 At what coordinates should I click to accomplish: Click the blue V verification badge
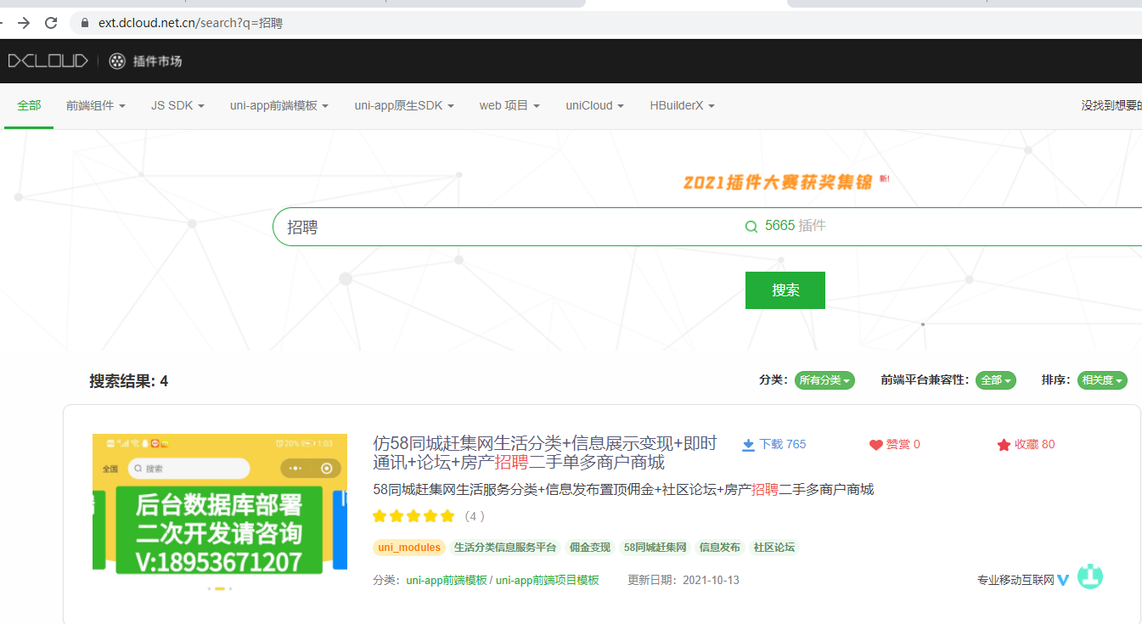(x=1063, y=581)
